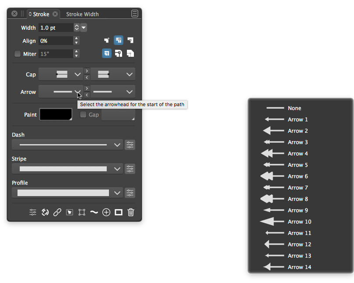Open the end Arrow dropdown
Image resolution: width=354 pixels, height=283 pixels.
[113, 92]
